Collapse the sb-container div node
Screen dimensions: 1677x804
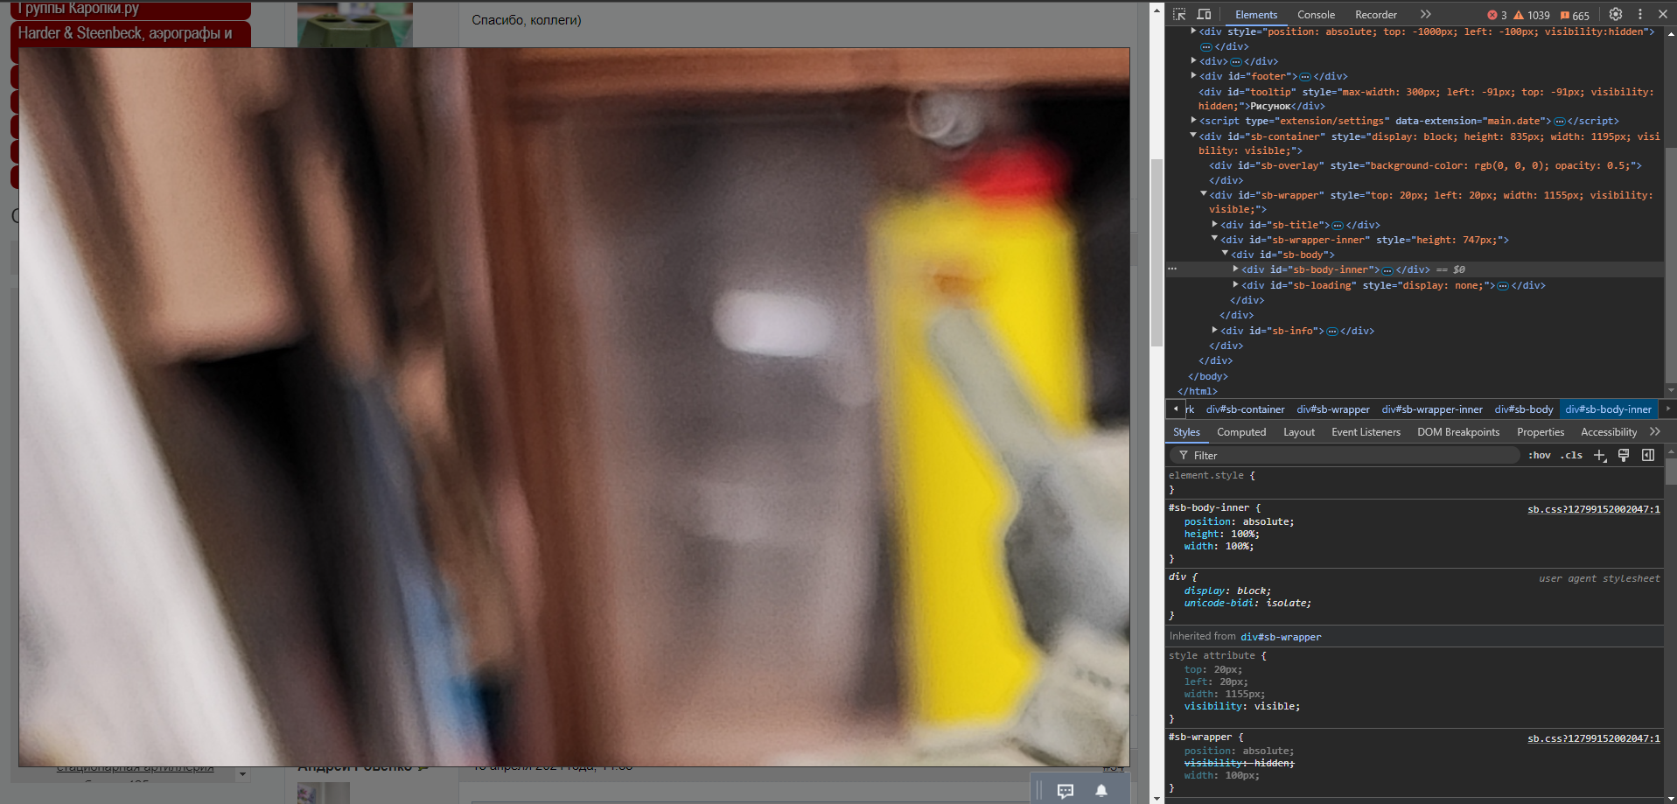pyautogui.click(x=1193, y=136)
